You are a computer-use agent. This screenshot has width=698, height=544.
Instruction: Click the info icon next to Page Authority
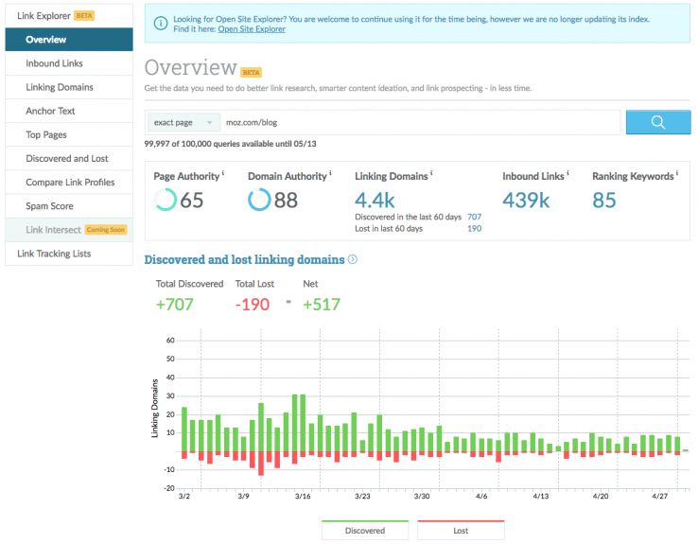pos(223,174)
